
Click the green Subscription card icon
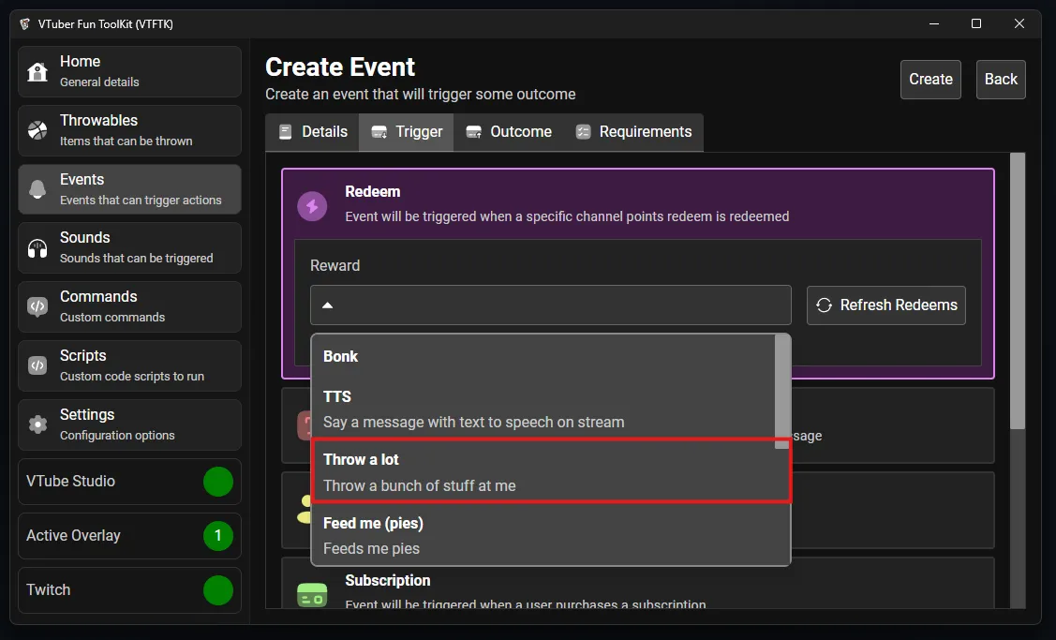[x=312, y=594]
